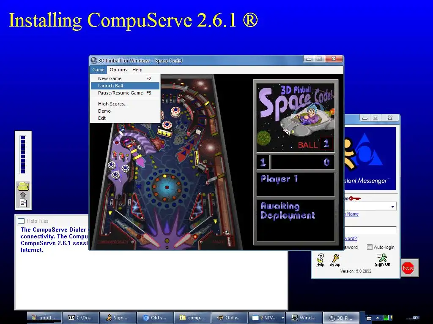The height and width of the screenshot is (324, 433).
Task: Switch to the 'Wind...' taskbar button
Action: tap(304, 318)
